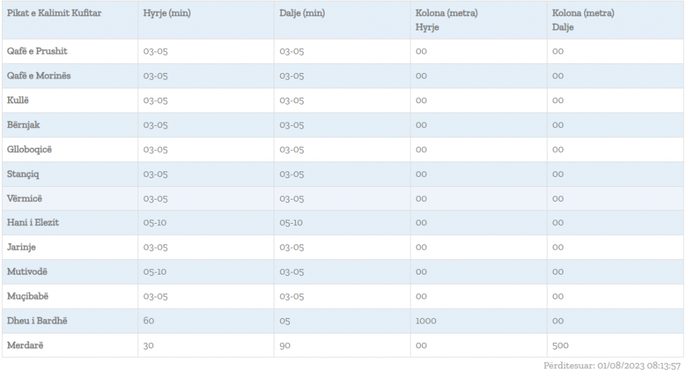Click Dheu i Bardhë entry column value 1000
The height and width of the screenshot is (371, 687).
(426, 321)
